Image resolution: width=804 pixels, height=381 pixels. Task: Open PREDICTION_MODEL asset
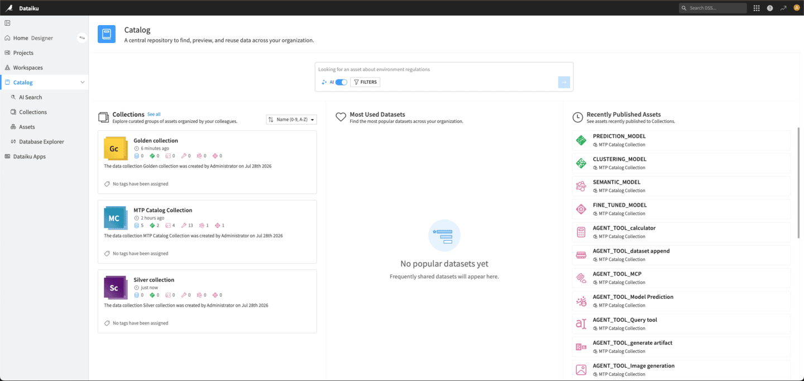click(x=681, y=140)
